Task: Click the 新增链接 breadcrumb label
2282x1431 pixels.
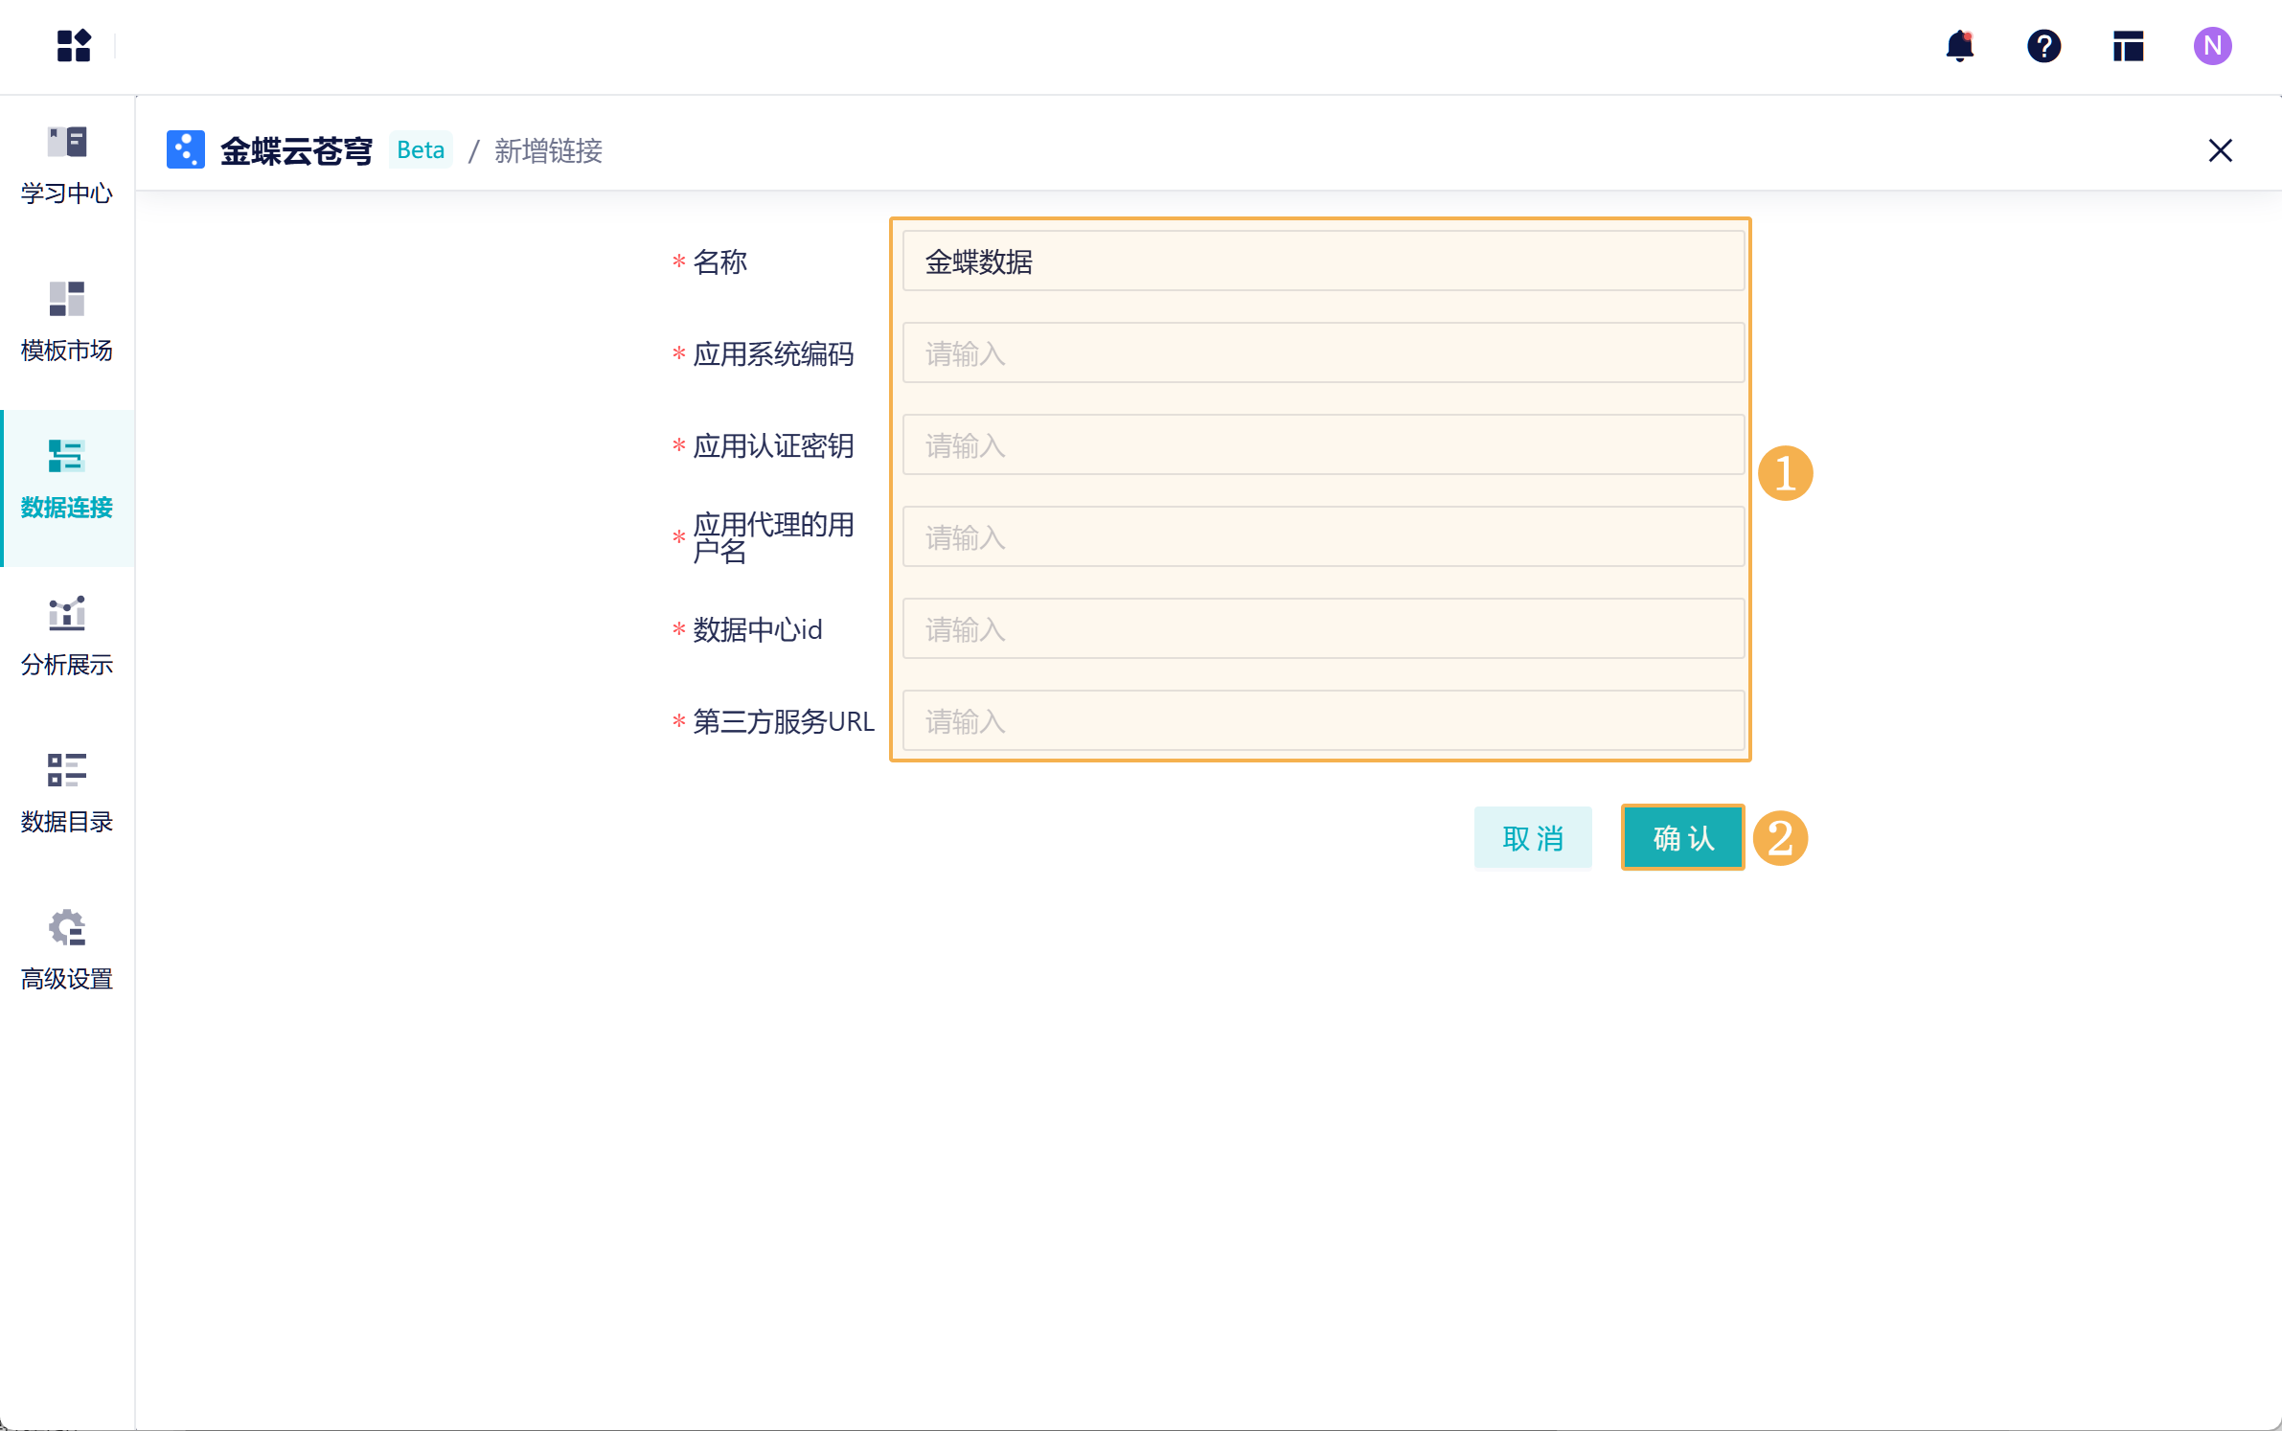Action: pyautogui.click(x=548, y=150)
